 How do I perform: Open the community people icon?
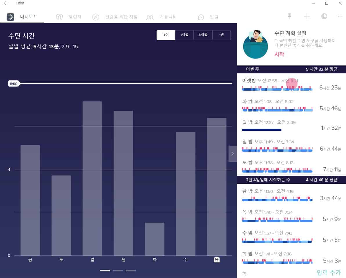point(150,17)
